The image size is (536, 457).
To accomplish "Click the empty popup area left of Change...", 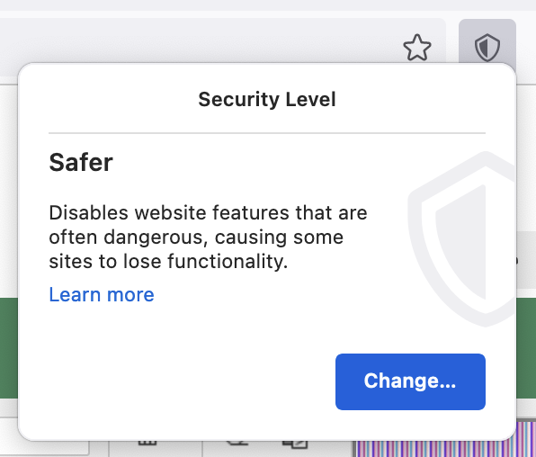I will click(192, 381).
